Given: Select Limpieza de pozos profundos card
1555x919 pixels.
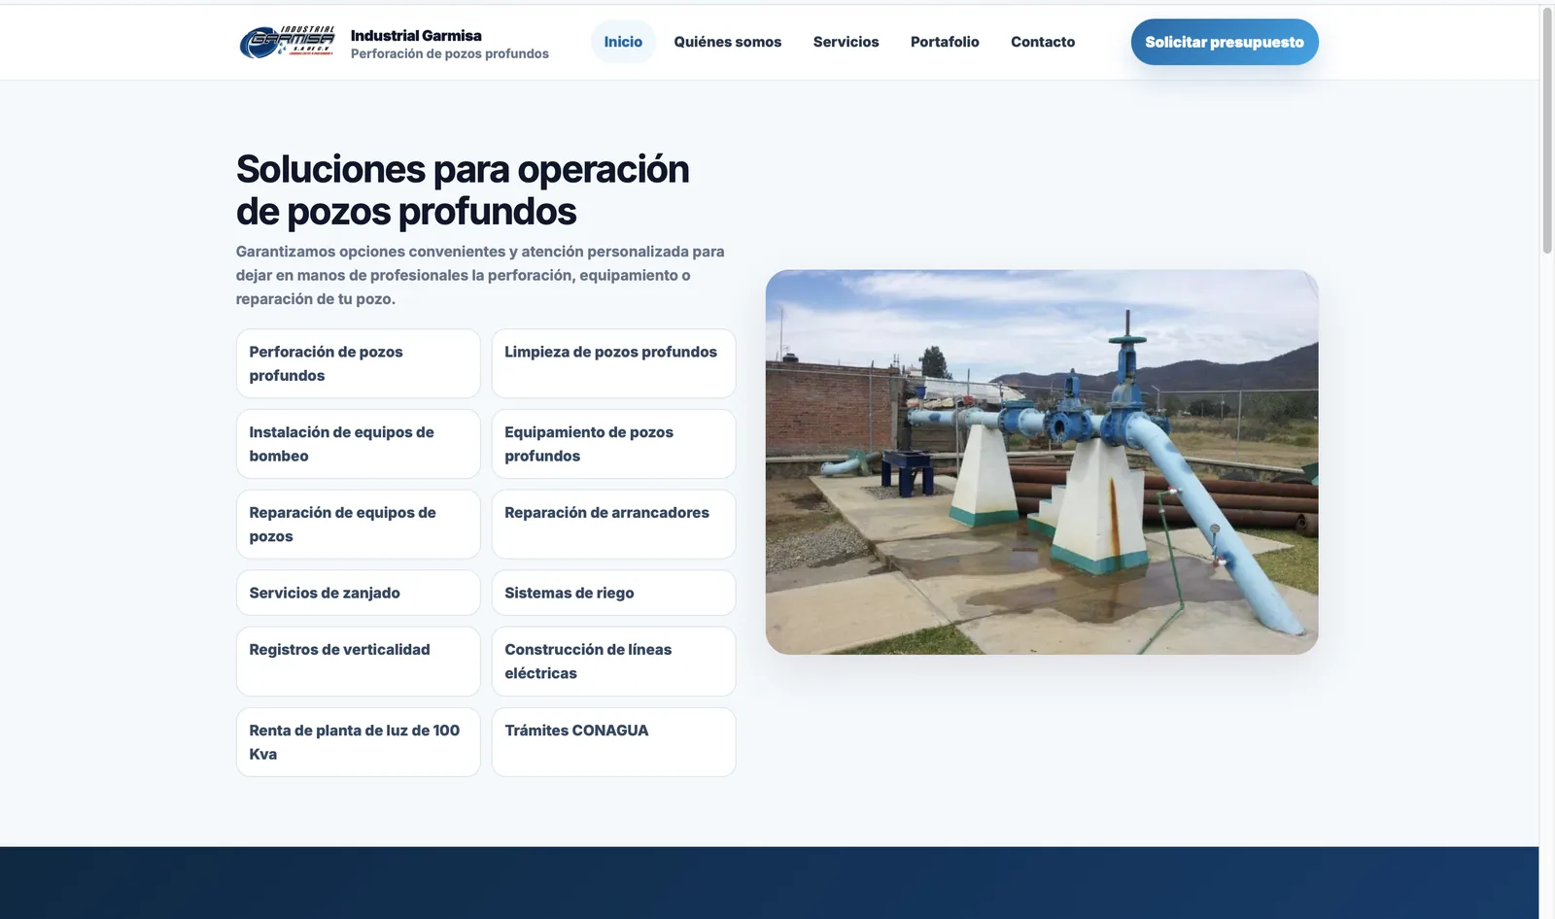Looking at the screenshot, I should click(613, 363).
